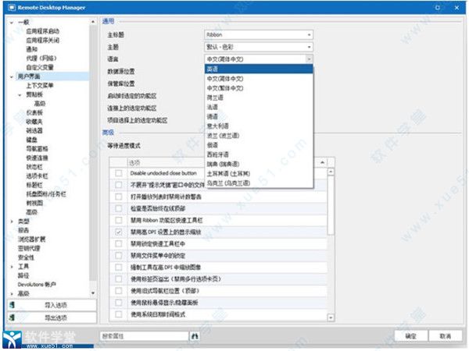Screen dimensions: 469x351
Task: Select 德语 language option
Action: coord(259,116)
